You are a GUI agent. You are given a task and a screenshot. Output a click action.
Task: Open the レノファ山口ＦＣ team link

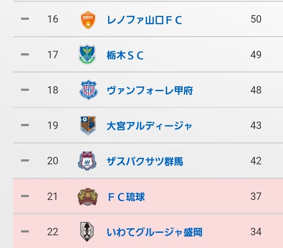[x=144, y=20]
